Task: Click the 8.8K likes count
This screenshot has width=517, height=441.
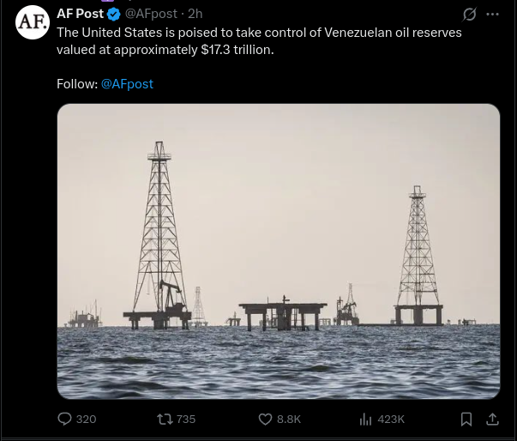Action: point(289,419)
